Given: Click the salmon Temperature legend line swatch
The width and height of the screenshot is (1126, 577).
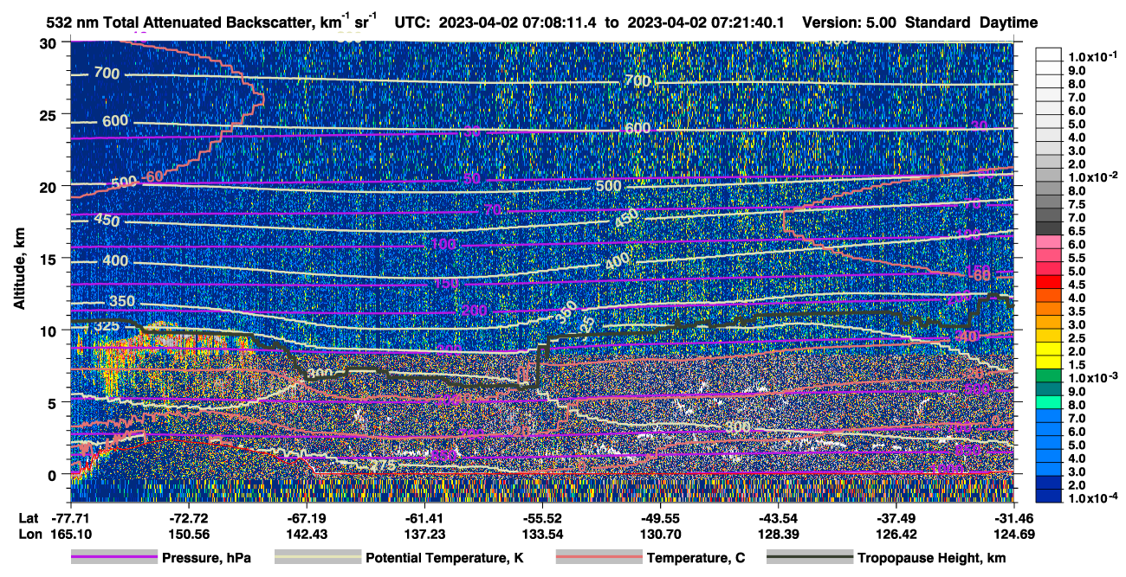Looking at the screenshot, I should 599,558.
